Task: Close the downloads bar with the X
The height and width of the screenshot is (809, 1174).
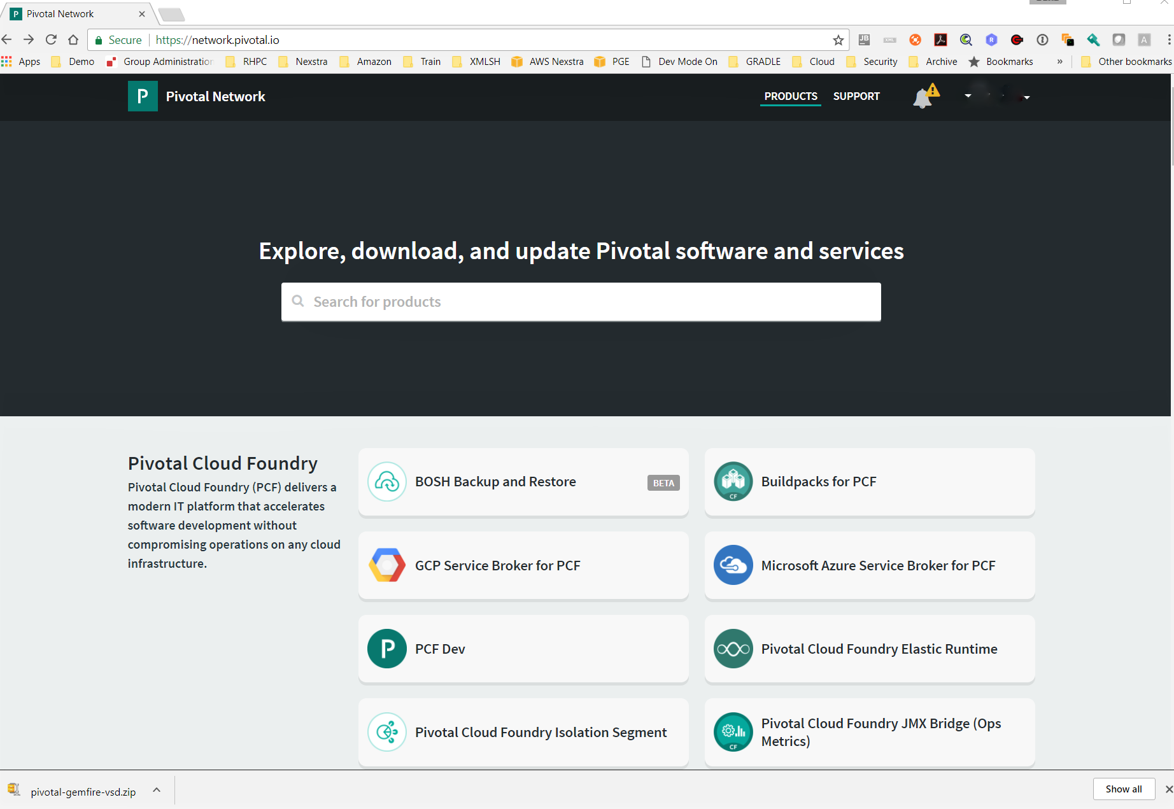Action: click(x=1168, y=789)
